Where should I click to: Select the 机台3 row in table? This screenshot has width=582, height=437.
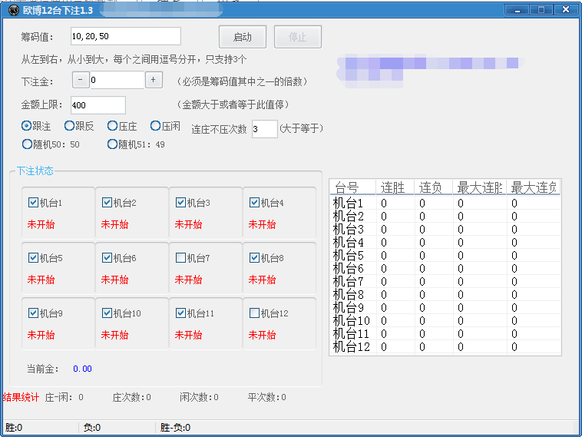(x=445, y=229)
